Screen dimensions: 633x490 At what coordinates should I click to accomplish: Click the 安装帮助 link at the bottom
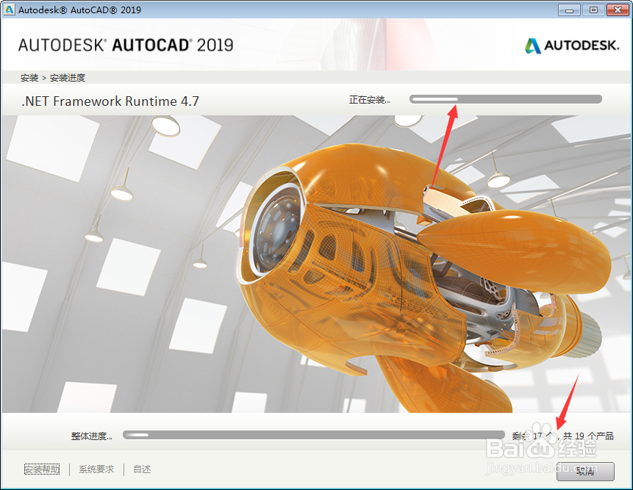coord(41,469)
